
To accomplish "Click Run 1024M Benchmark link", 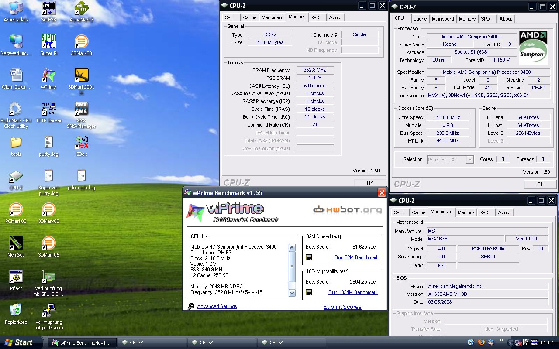I will (353, 292).
